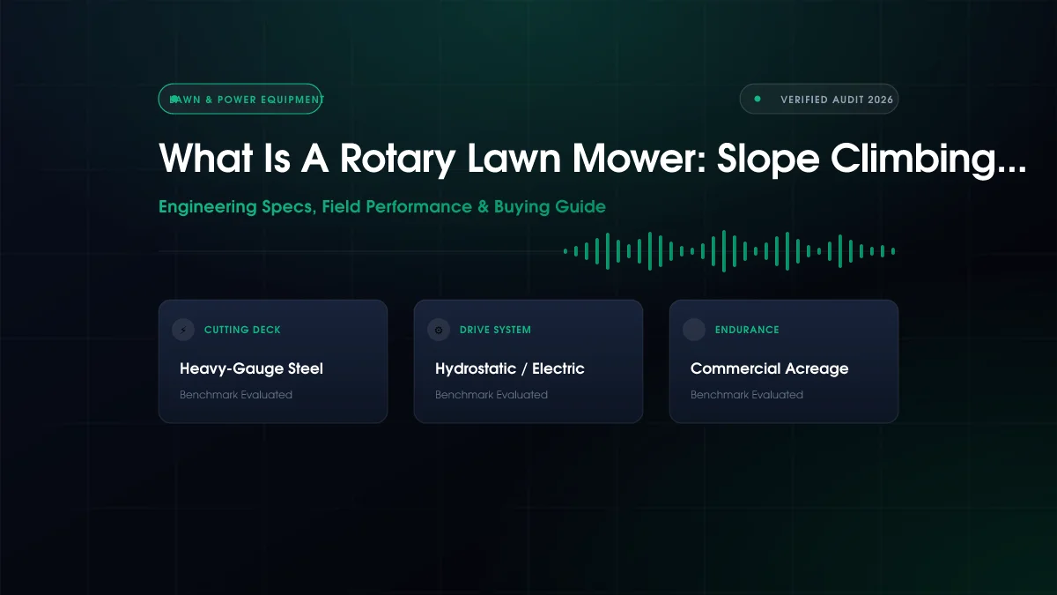1057x595 pixels.
Task: Click the green audio waveform graphic
Action: click(729, 251)
